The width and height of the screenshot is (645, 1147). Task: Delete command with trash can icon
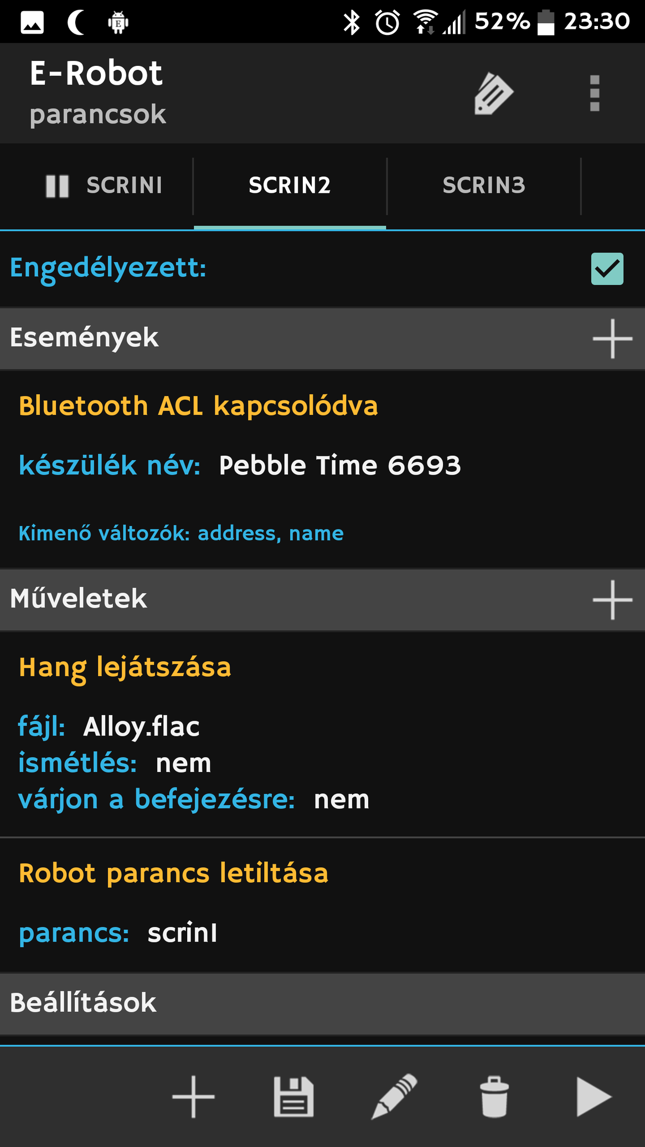[x=494, y=1097]
